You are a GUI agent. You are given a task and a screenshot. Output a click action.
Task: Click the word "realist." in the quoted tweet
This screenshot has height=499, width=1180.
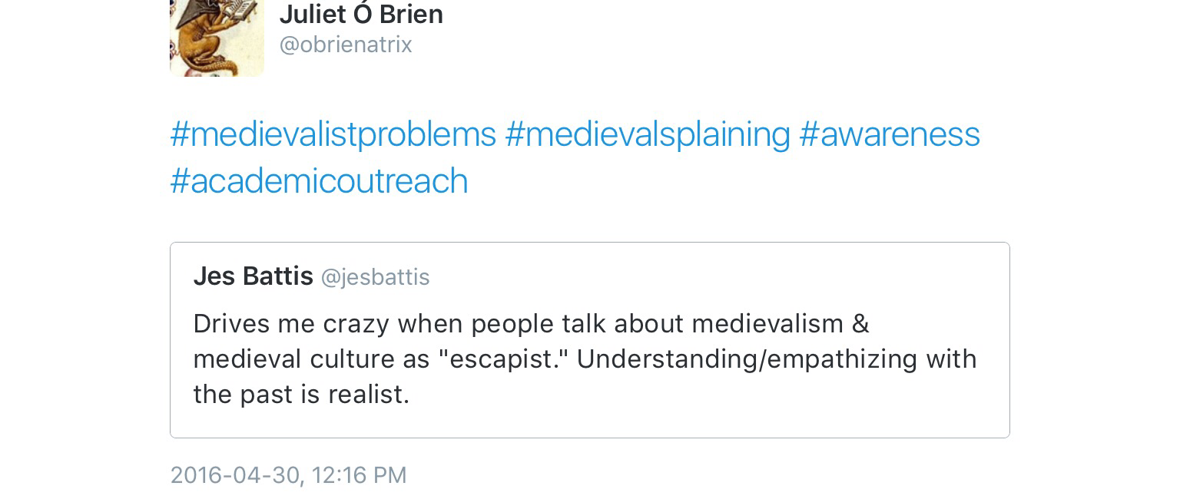click(x=369, y=395)
